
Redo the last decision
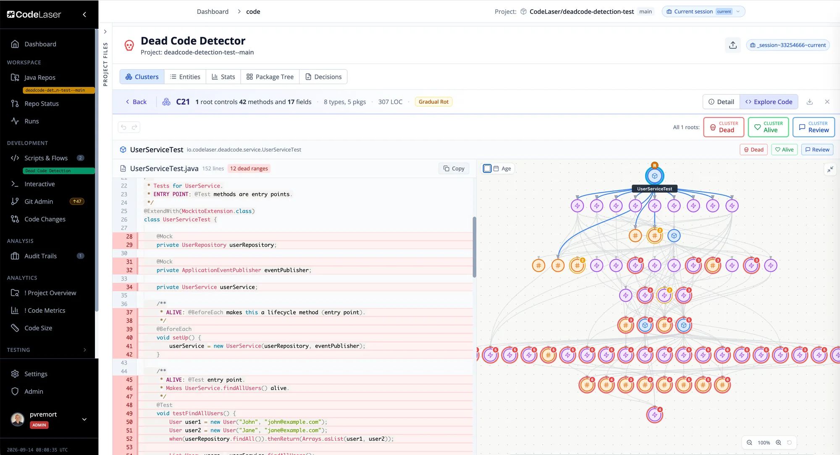tap(134, 127)
